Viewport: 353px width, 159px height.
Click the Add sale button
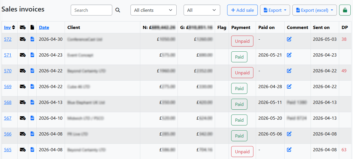[x=242, y=10]
